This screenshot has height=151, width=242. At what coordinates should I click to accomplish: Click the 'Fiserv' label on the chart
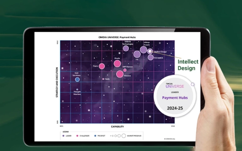[x=95, y=66]
